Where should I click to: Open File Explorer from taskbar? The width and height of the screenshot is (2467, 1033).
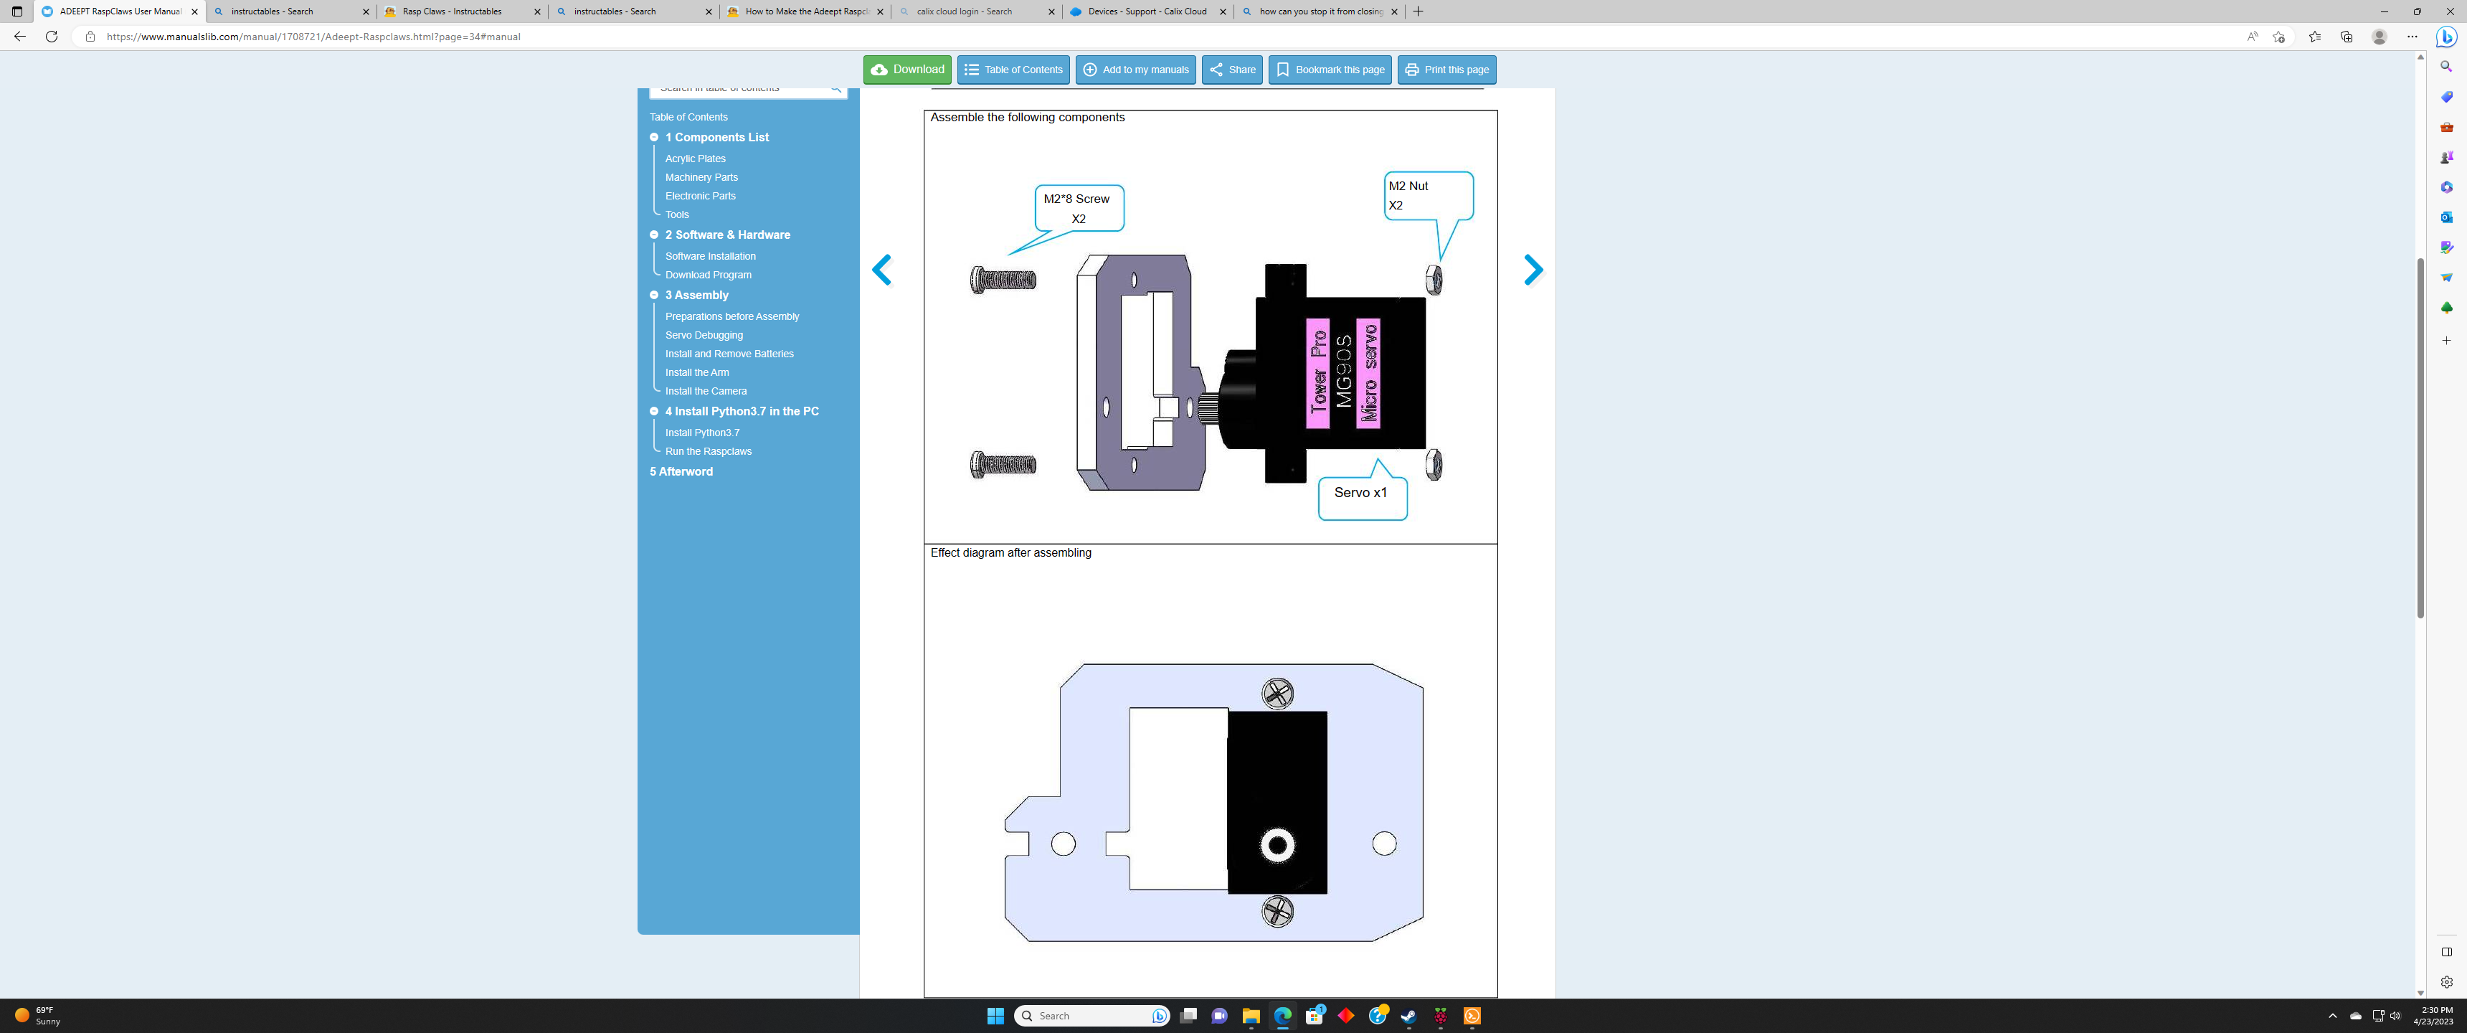[x=1251, y=1016]
